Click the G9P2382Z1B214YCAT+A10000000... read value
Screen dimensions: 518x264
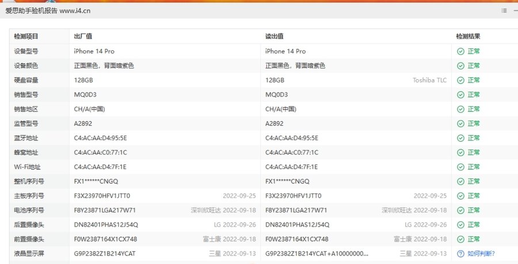317,254
